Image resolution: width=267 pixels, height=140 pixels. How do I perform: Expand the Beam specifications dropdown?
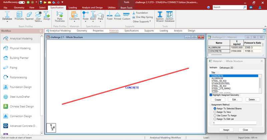[x=93, y=22]
